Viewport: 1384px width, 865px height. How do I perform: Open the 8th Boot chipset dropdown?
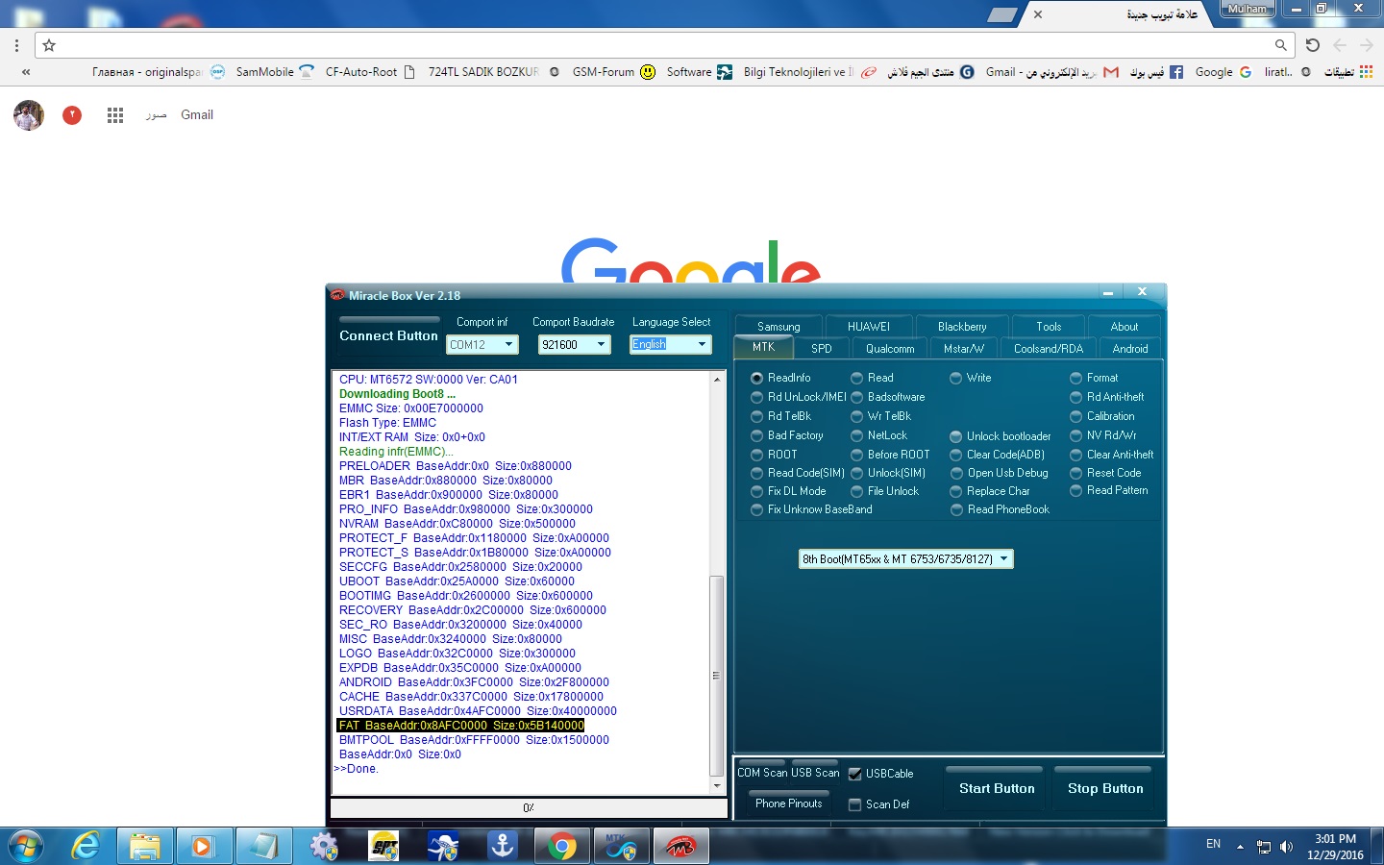coord(906,559)
